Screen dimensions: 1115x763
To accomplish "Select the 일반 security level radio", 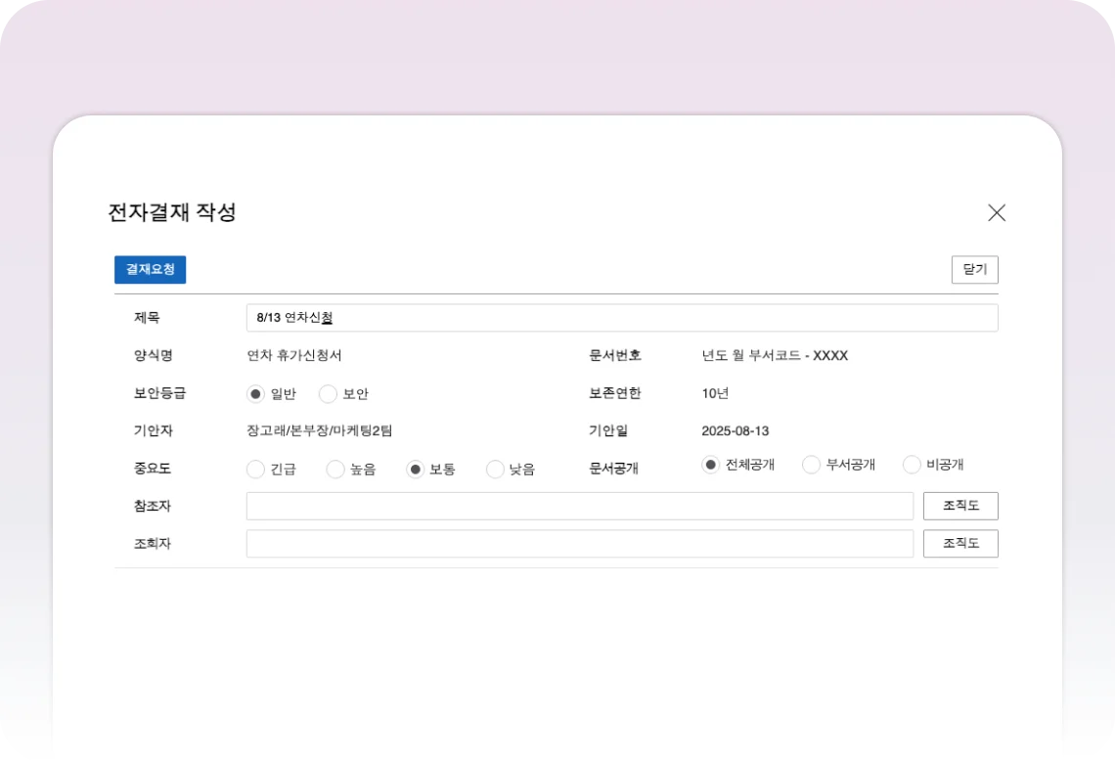I will (x=256, y=394).
